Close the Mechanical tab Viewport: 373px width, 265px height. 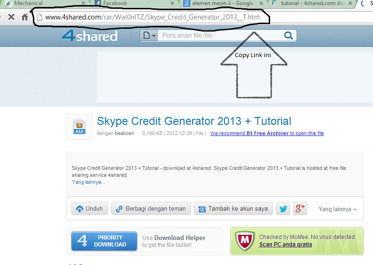tap(83, 3)
